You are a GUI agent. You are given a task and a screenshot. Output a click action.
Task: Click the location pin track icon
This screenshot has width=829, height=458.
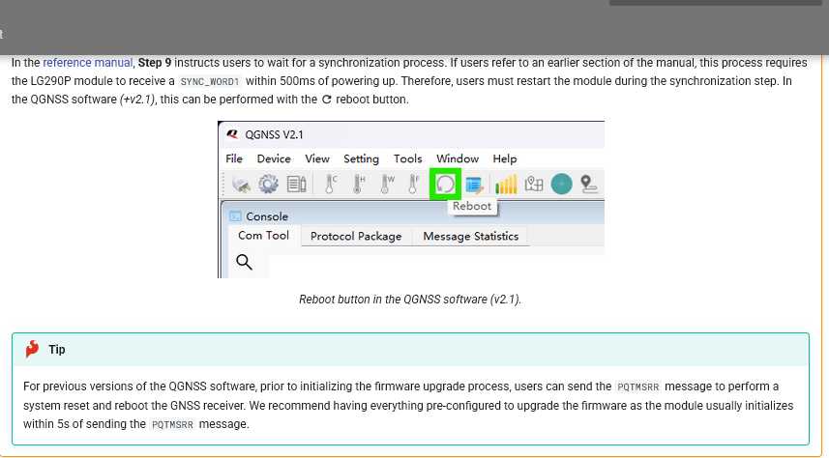pos(588,183)
